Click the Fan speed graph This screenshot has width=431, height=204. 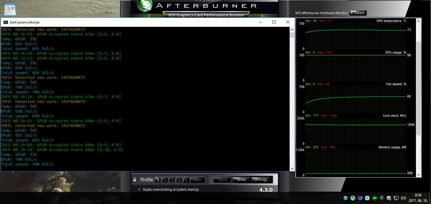[356, 99]
